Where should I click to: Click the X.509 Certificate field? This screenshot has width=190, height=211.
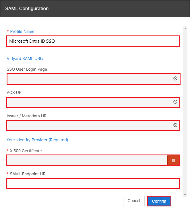(x=87, y=160)
